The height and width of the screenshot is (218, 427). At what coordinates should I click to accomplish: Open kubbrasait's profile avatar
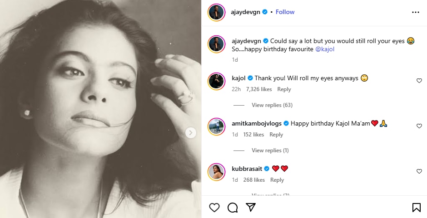(217, 172)
